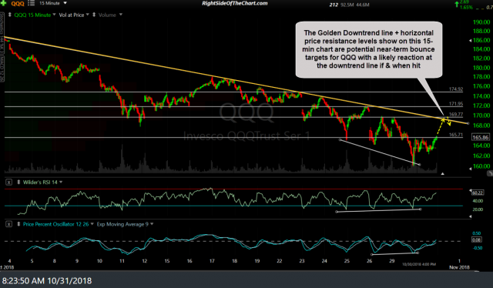
Task: Click the 1.65% percent change value
Action: tap(466, 7)
